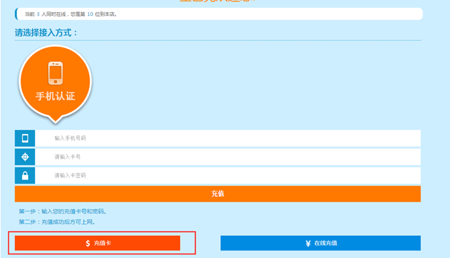Viewport: 450px width, 258px height.
Task: Switch to the 在线充值 tab
Action: pyautogui.click(x=321, y=243)
